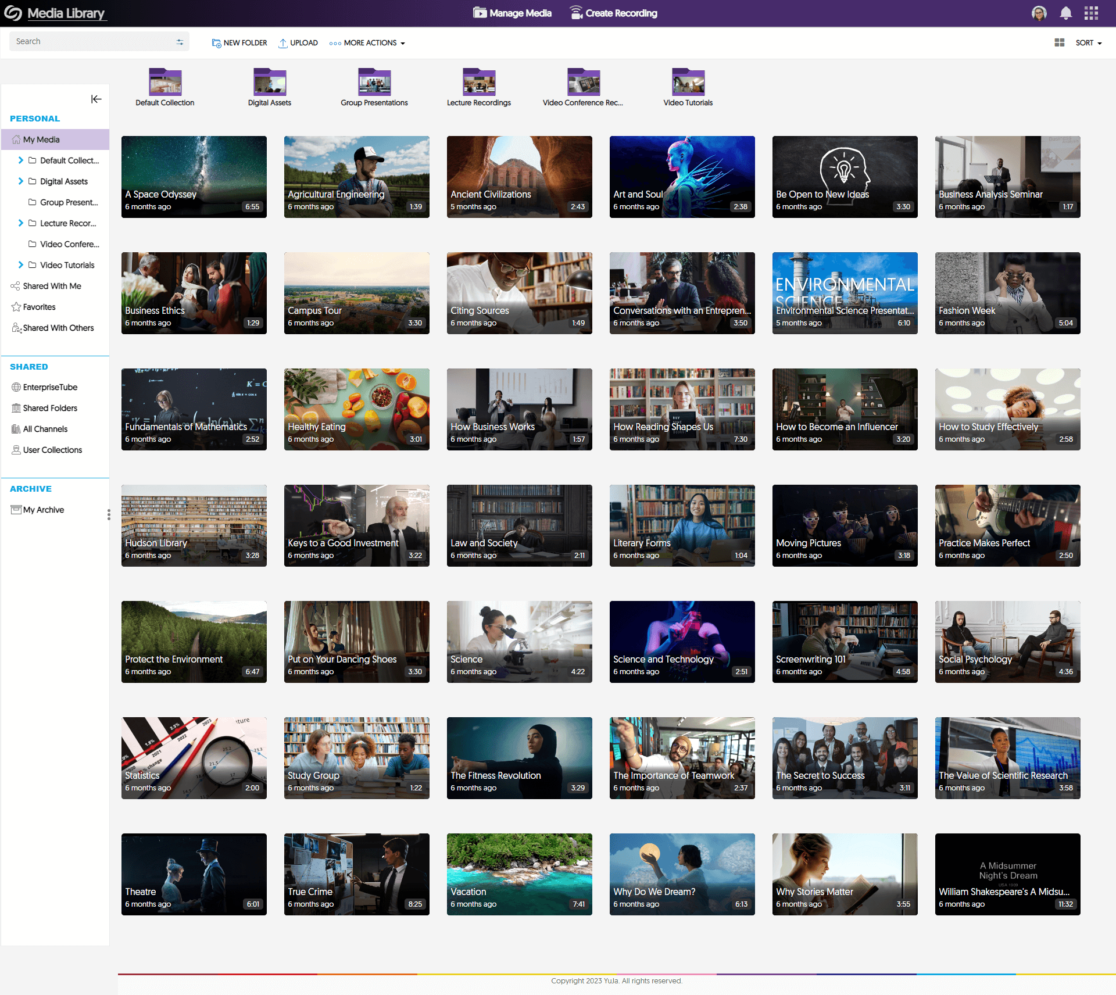The width and height of the screenshot is (1116, 995).
Task: Open Environmental Science Presentat... video
Action: (845, 293)
